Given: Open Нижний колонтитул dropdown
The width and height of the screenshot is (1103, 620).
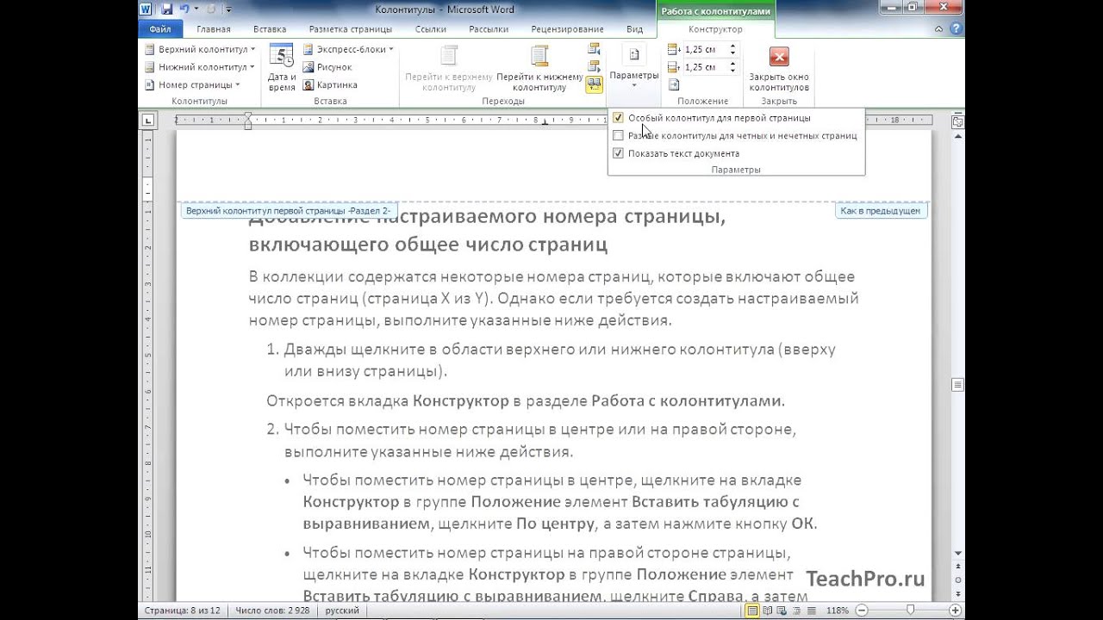Looking at the screenshot, I should tap(199, 67).
